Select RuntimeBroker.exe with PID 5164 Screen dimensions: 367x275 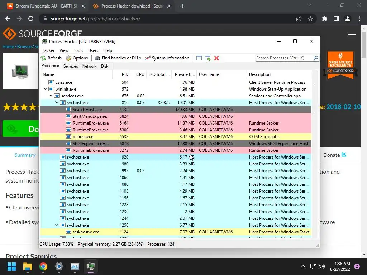pyautogui.click(x=176, y=123)
